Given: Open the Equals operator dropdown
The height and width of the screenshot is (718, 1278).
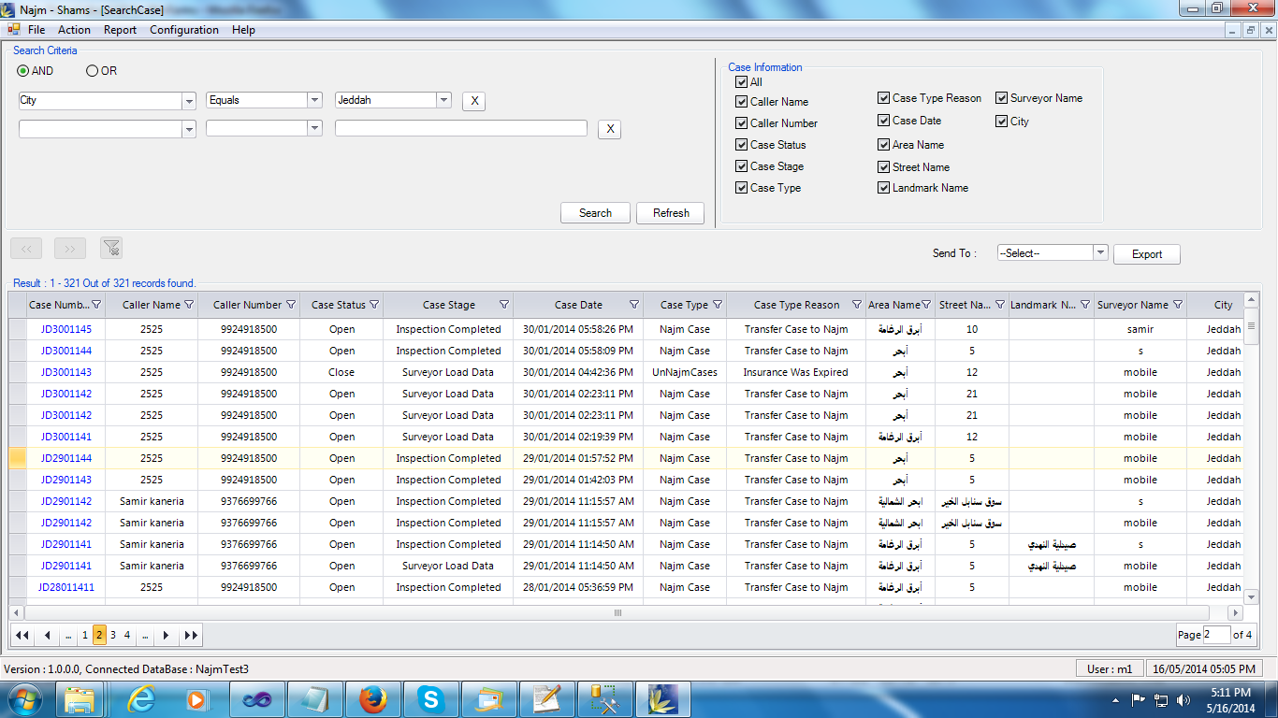Looking at the screenshot, I should coord(315,101).
